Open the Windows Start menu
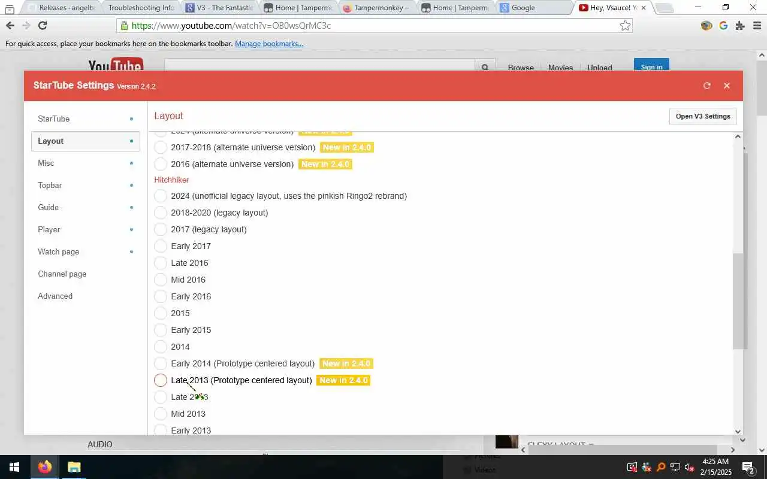Viewport: 767px width, 479px height. point(14,467)
